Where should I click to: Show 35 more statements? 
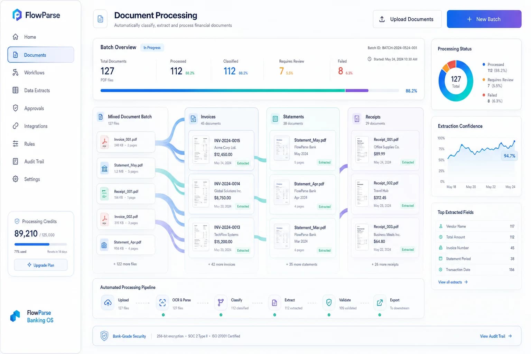(x=301, y=264)
